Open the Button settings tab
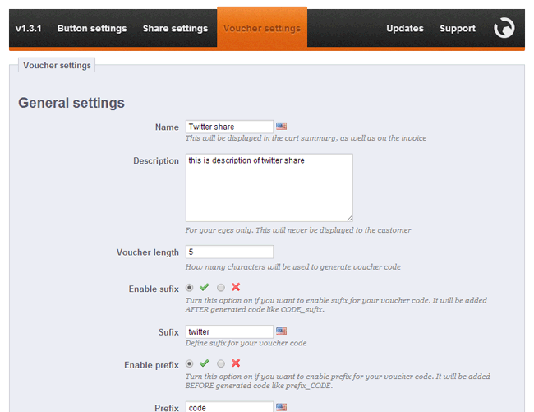 tap(92, 28)
